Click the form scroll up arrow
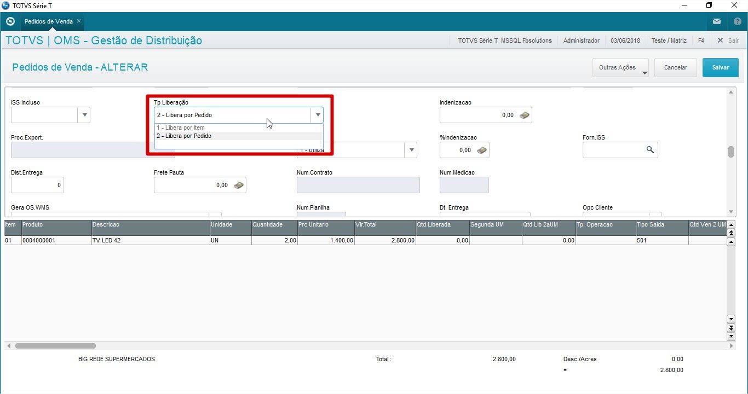 731,92
